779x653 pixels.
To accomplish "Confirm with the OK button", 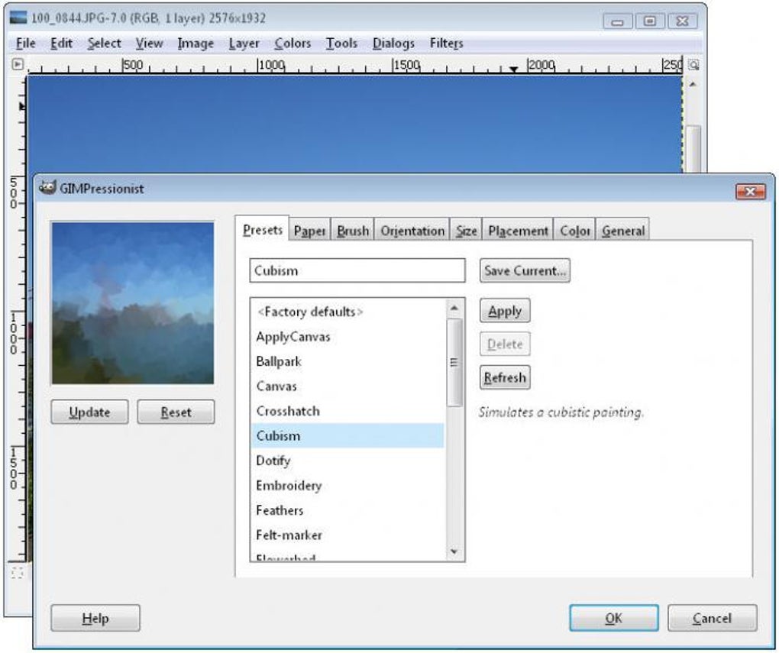I will click(613, 618).
